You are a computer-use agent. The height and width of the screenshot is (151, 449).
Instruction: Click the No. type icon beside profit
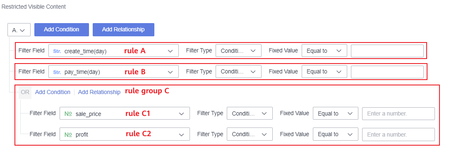[x=68, y=135]
